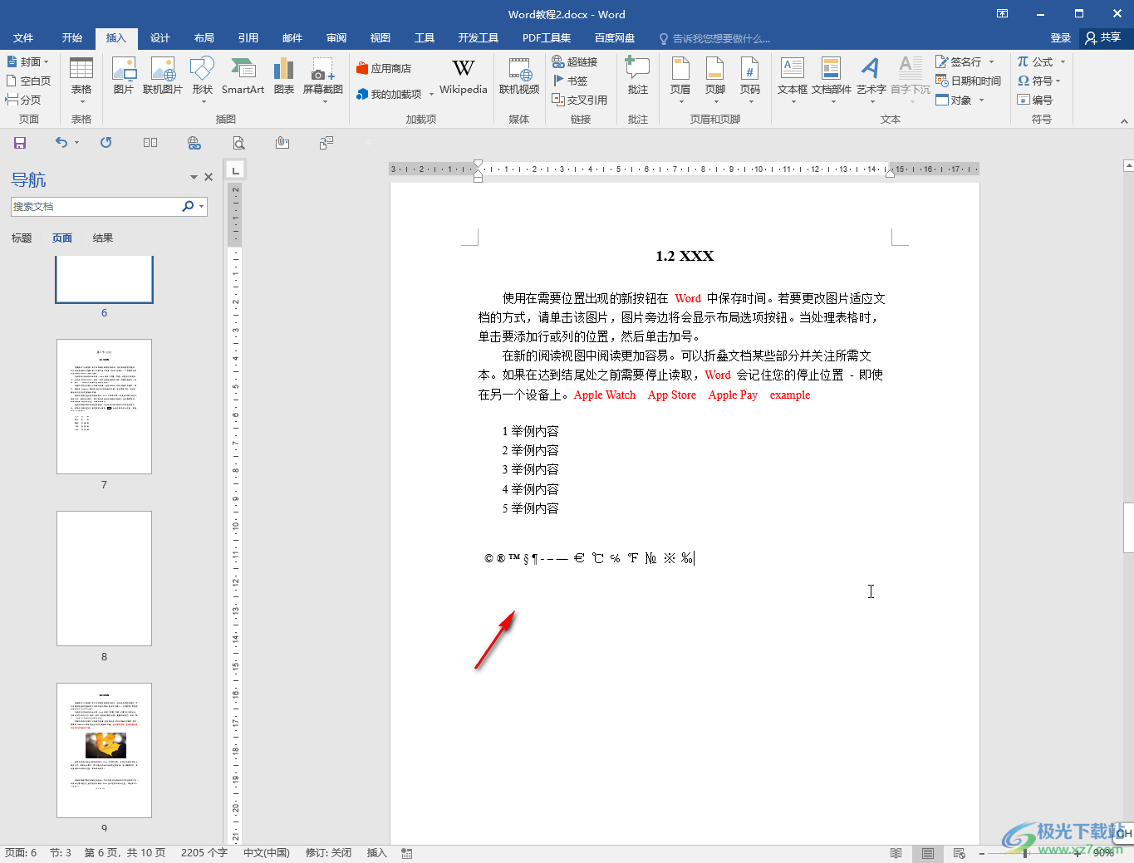
Task: Insert a Blank Page
Action: (28, 81)
